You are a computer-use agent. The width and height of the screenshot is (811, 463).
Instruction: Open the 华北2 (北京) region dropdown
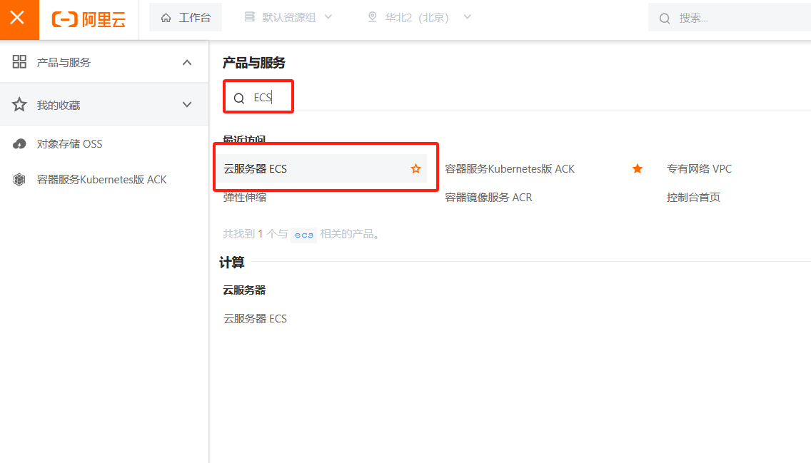(x=420, y=17)
